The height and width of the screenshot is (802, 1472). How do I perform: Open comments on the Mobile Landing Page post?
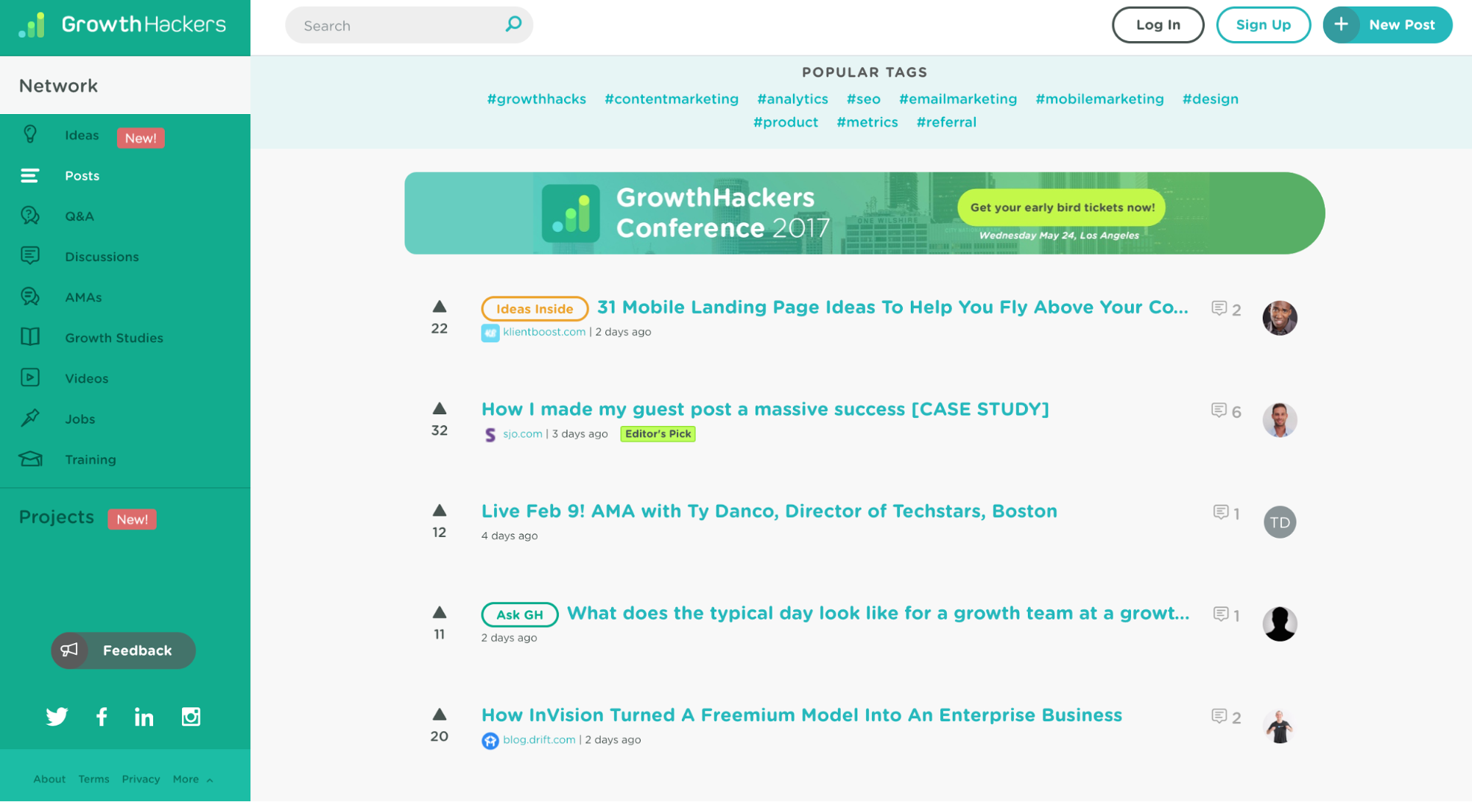[x=1226, y=309]
